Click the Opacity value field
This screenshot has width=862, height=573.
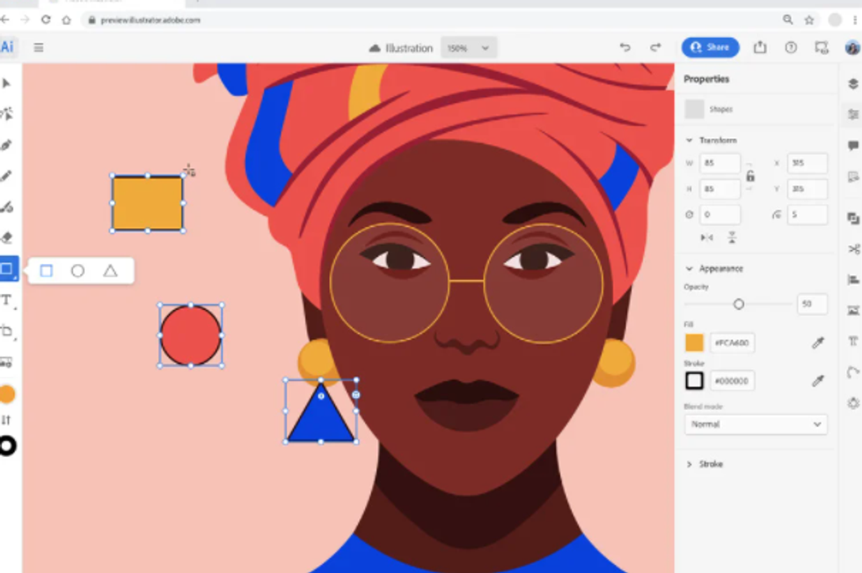point(811,305)
